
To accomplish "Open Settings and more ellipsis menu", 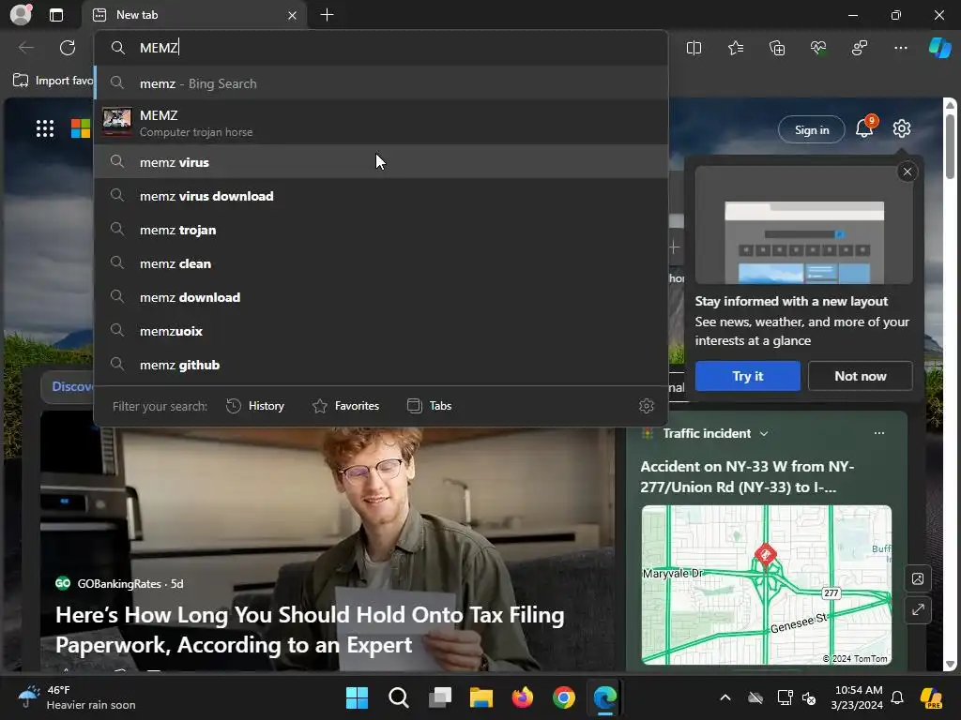I will tap(900, 48).
